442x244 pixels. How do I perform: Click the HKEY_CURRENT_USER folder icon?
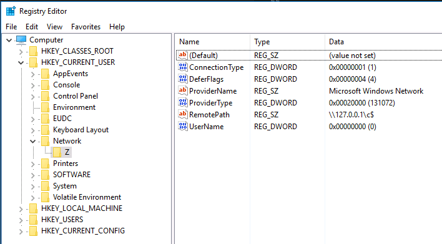tap(33, 62)
